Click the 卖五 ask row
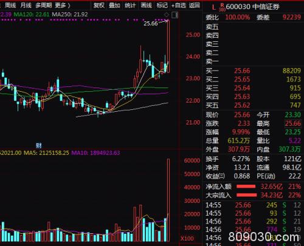Viewport: 304px width, 246px height. [x=253, y=27]
